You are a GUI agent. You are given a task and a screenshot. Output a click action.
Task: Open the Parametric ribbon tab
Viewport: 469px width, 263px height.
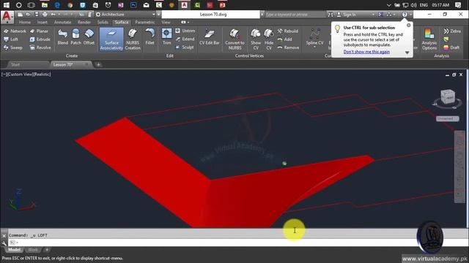[x=145, y=22]
